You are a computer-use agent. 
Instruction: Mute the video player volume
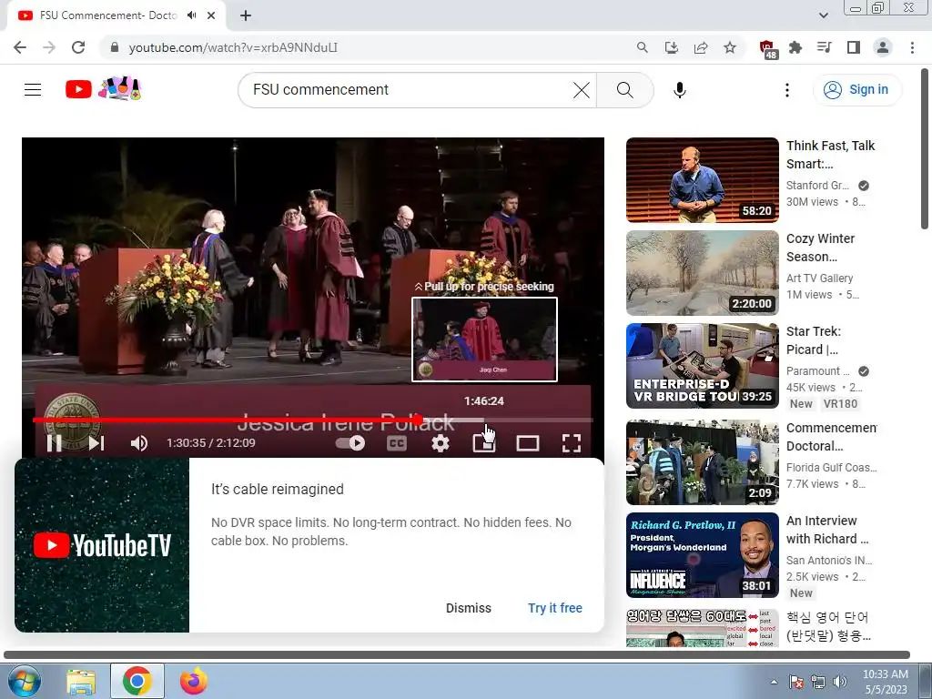point(139,443)
